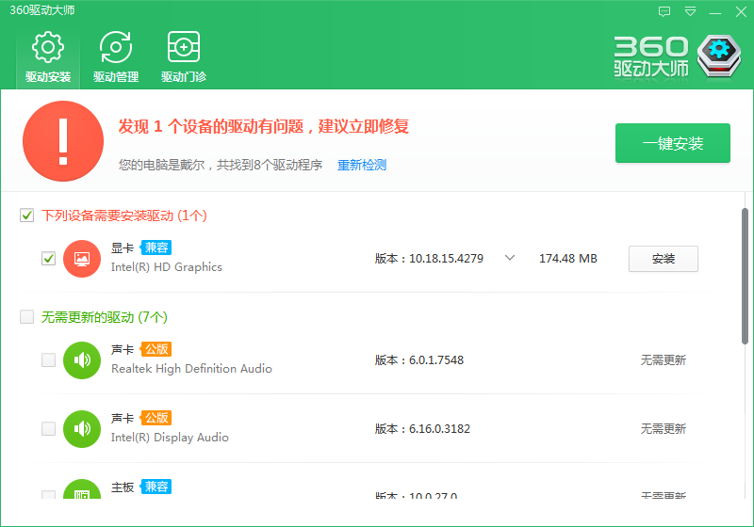Expand the version dropdown for 10.18.15.4279
Screen dimensions: 754x527
[x=510, y=258]
